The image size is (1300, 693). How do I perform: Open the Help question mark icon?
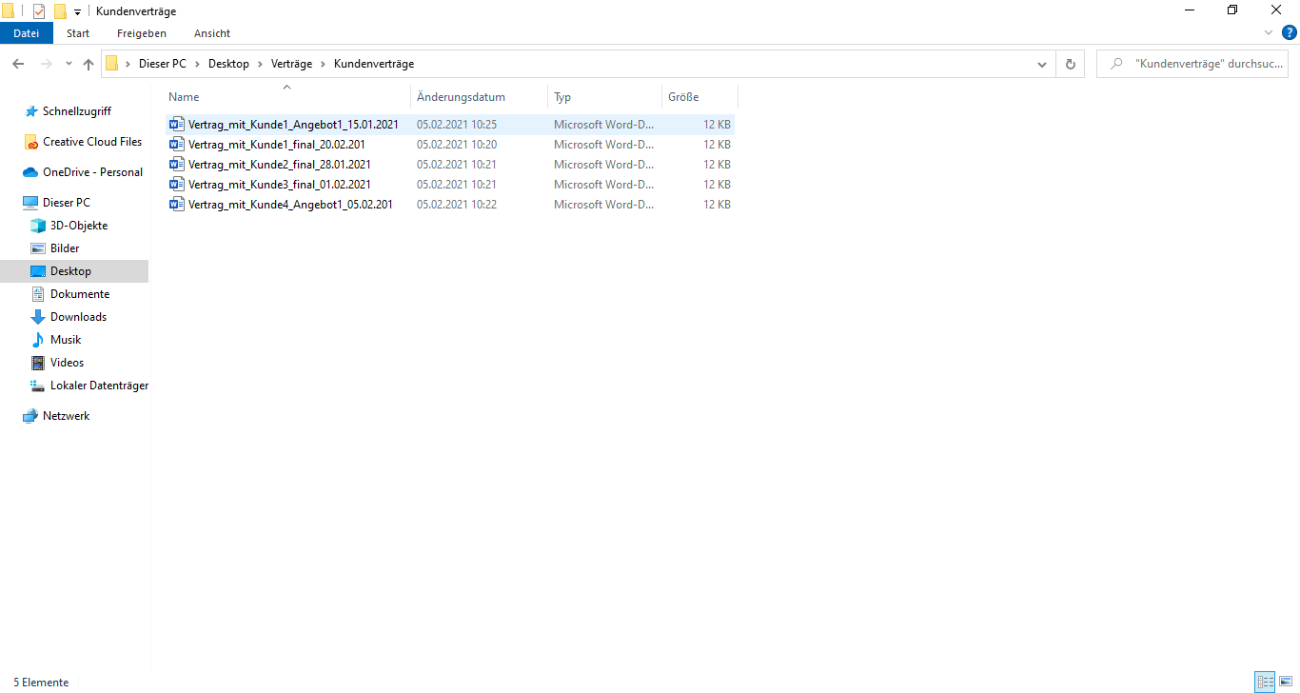pyautogui.click(x=1290, y=32)
